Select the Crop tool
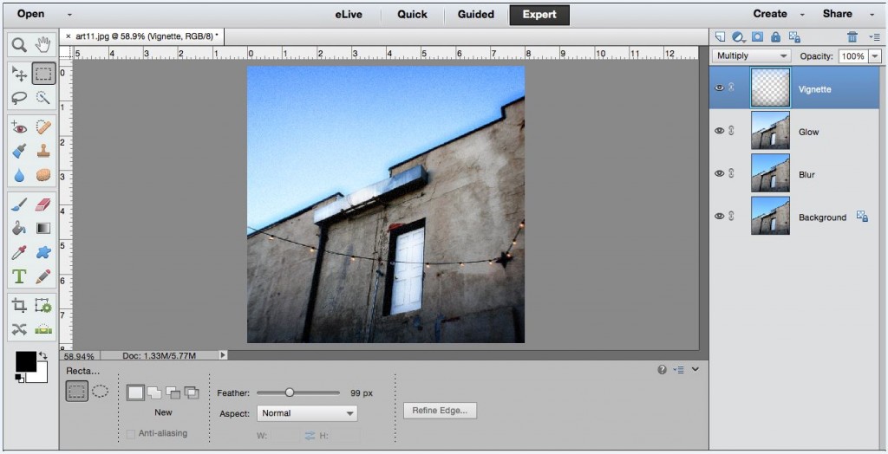The height and width of the screenshot is (454, 888). [x=19, y=306]
